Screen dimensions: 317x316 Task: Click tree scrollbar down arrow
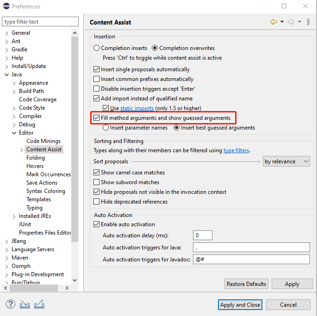(75, 280)
